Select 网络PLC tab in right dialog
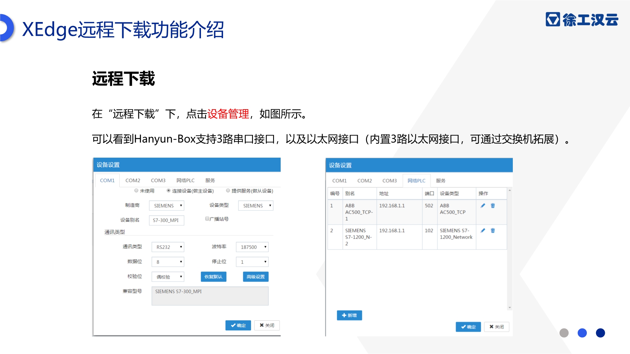The image size is (630, 354). (x=416, y=181)
